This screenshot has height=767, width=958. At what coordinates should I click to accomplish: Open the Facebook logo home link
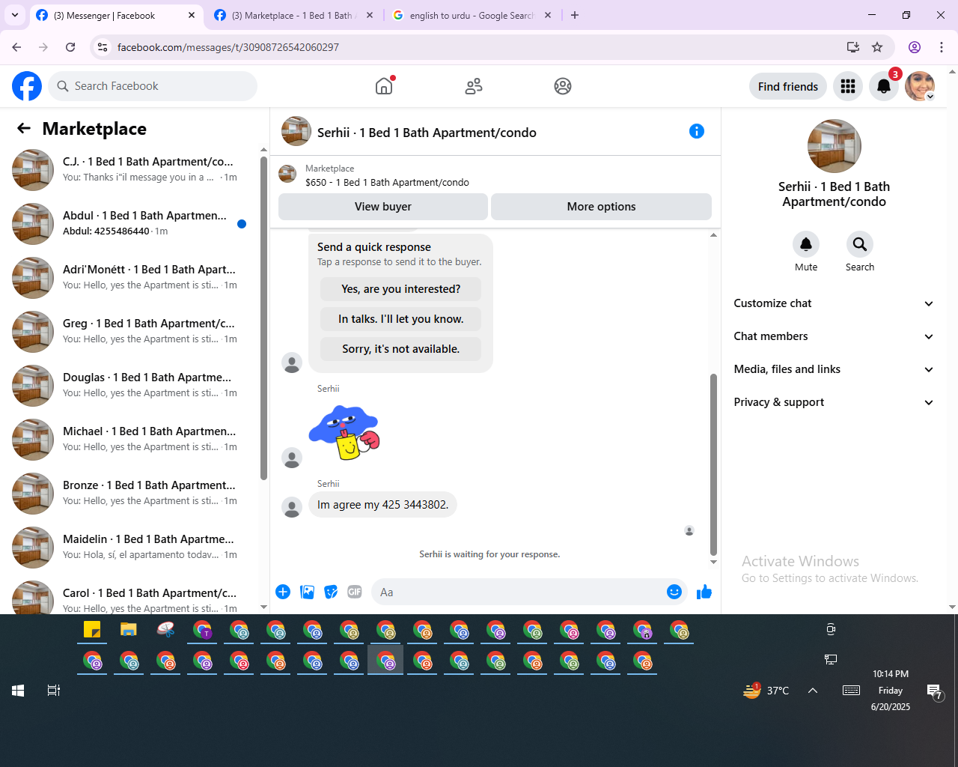click(x=27, y=86)
